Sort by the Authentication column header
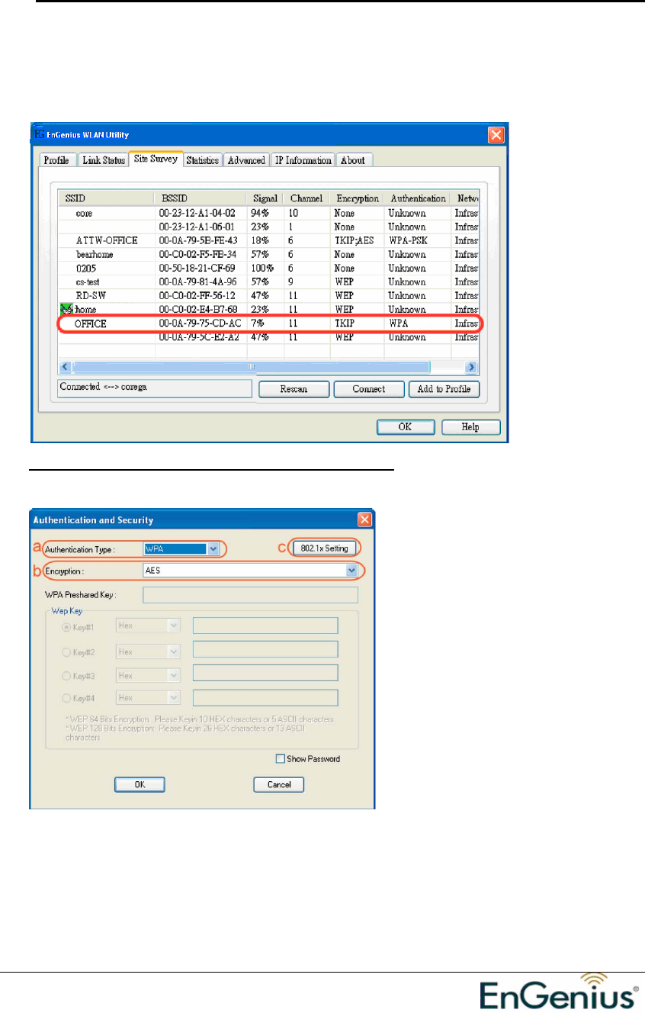This screenshot has height=1013, width=645. click(x=417, y=198)
